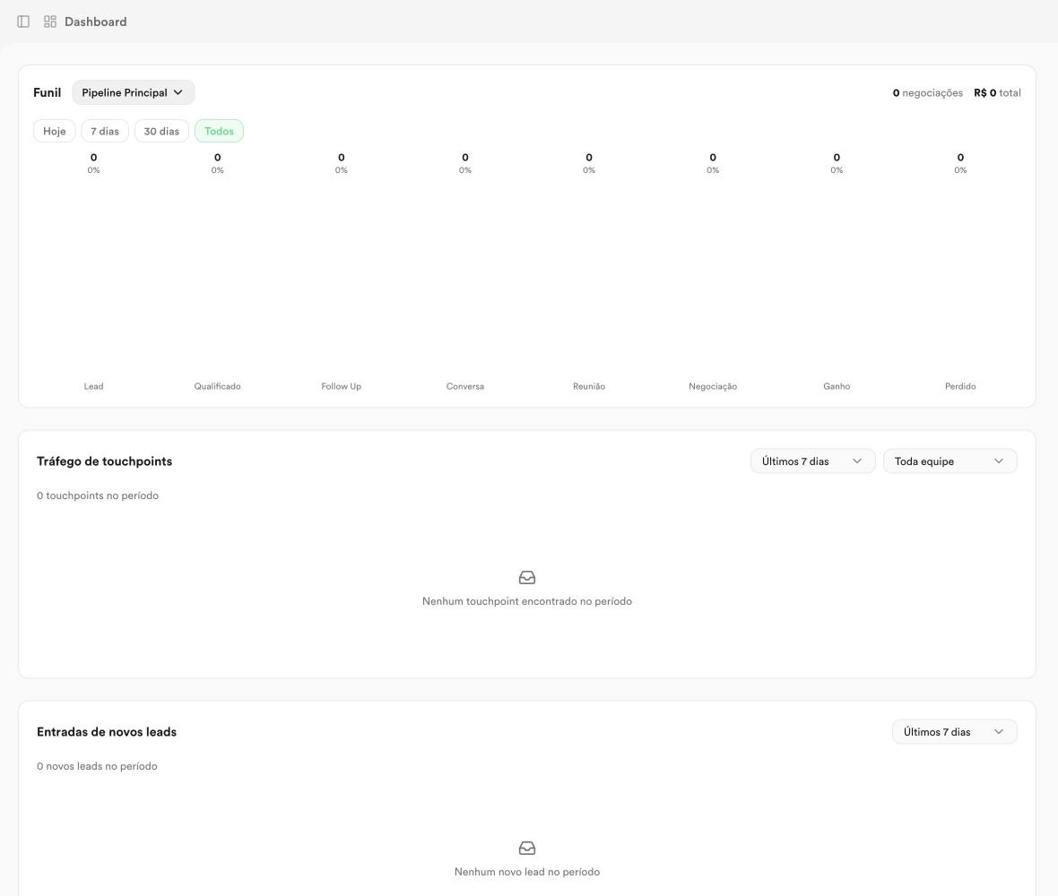Screen dimensions: 1058x896
Task: Select the Hoje period filter
Action: 55,131
